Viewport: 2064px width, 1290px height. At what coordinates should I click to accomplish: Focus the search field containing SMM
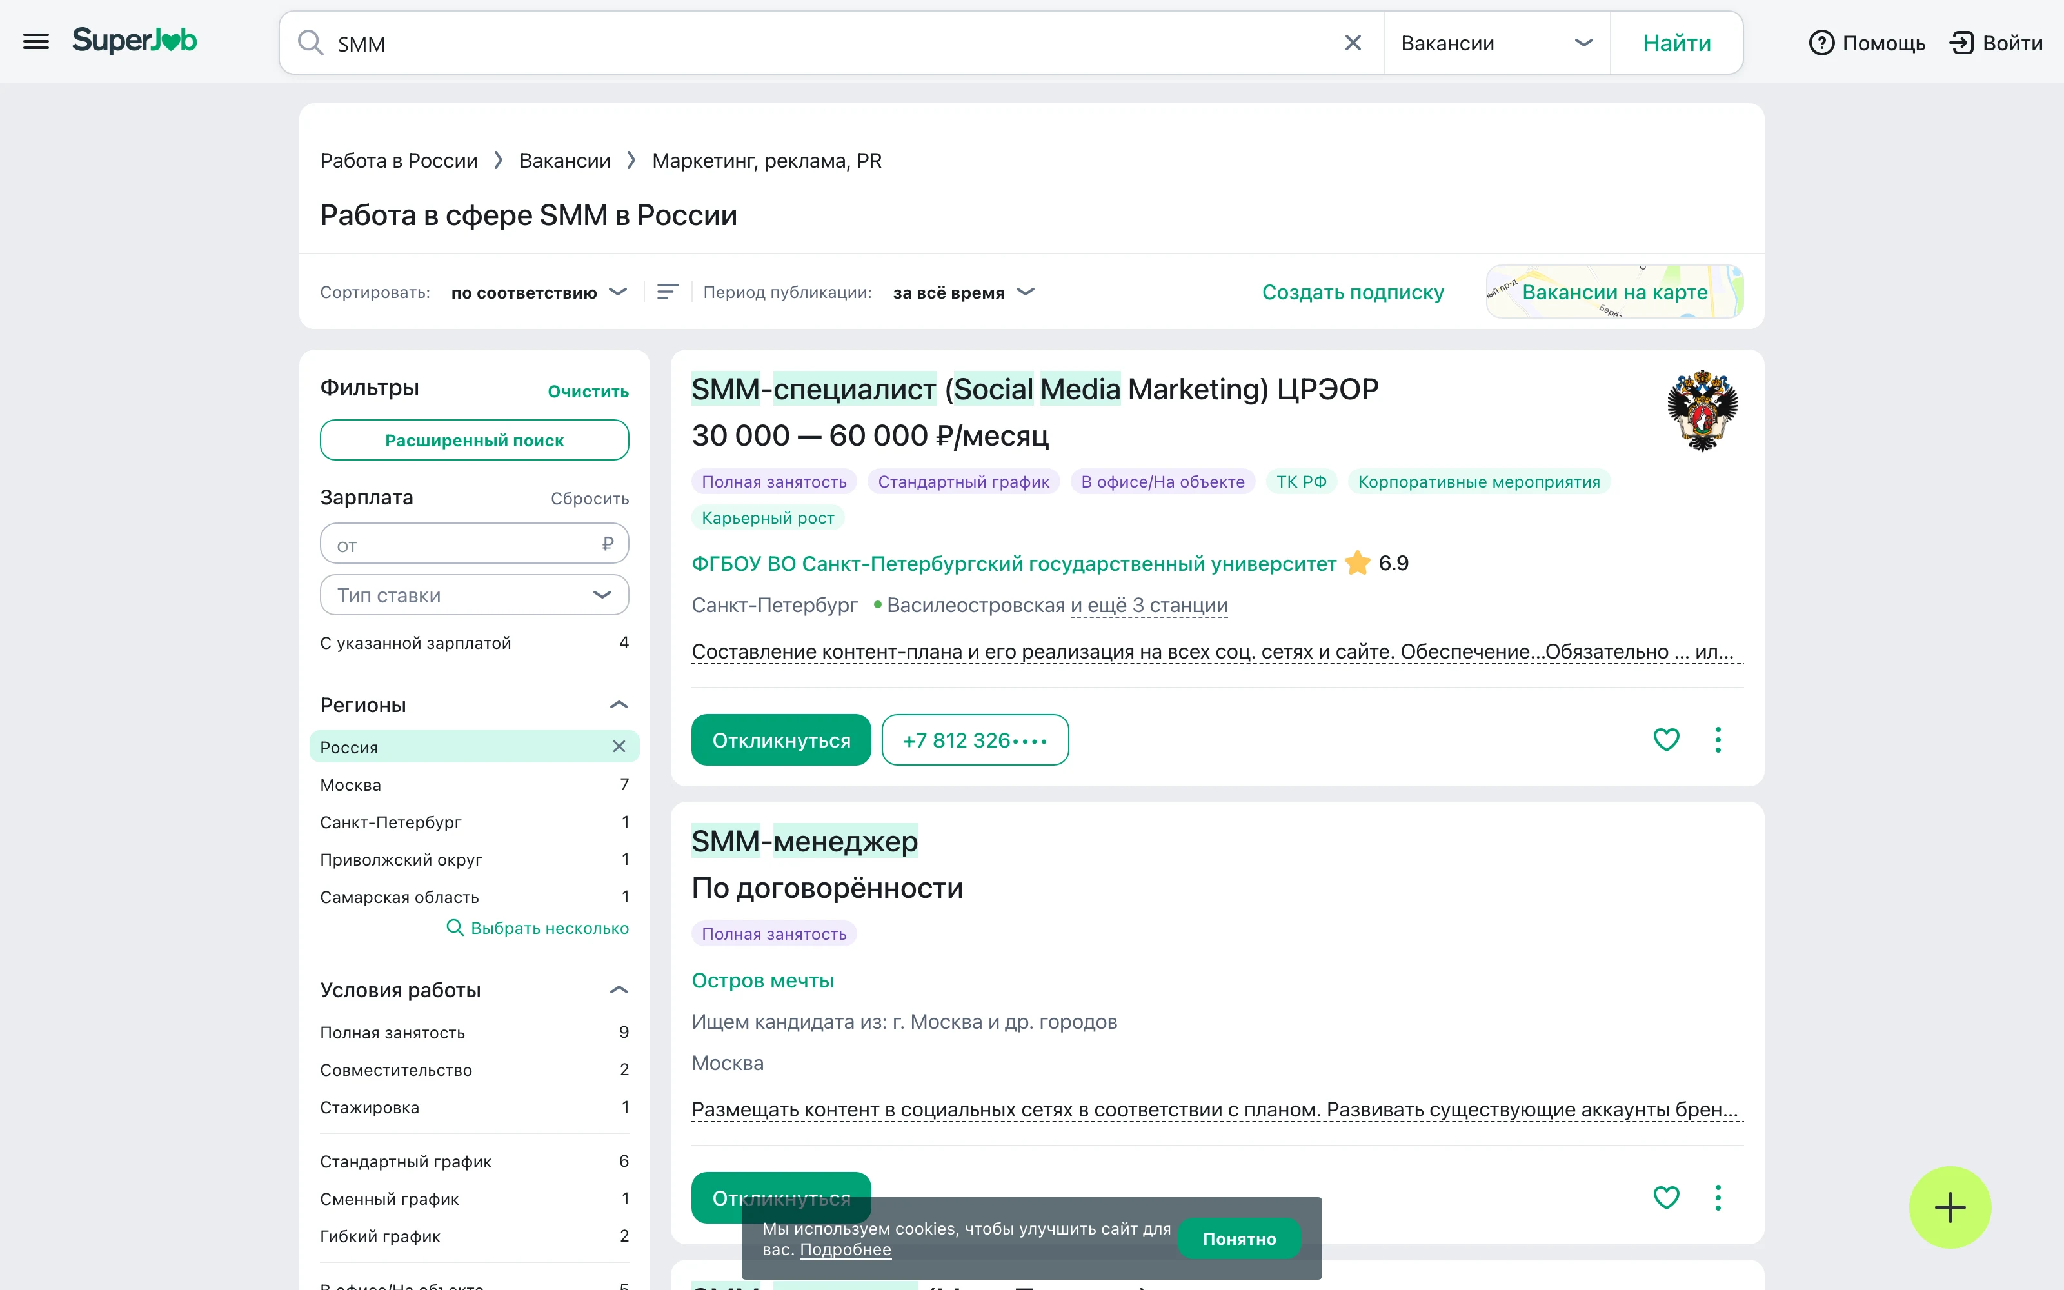[831, 43]
